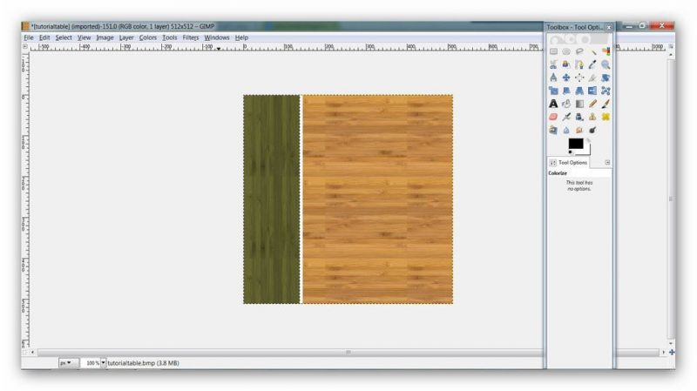Open the Layer menu
Viewport: 697px width, 391px height.
pos(126,37)
